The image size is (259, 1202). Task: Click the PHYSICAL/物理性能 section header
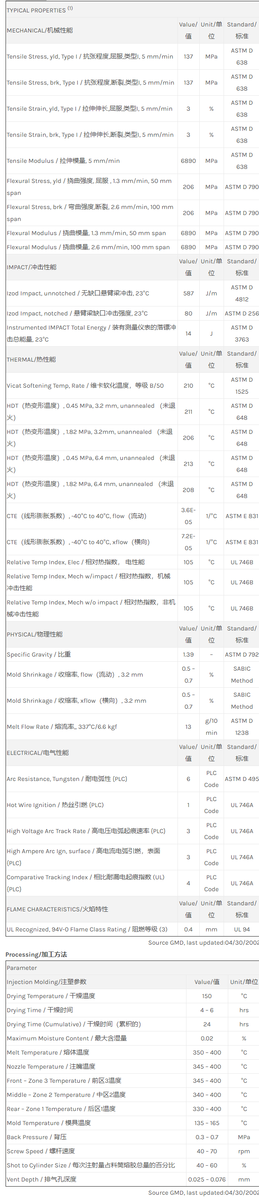(x=35, y=635)
